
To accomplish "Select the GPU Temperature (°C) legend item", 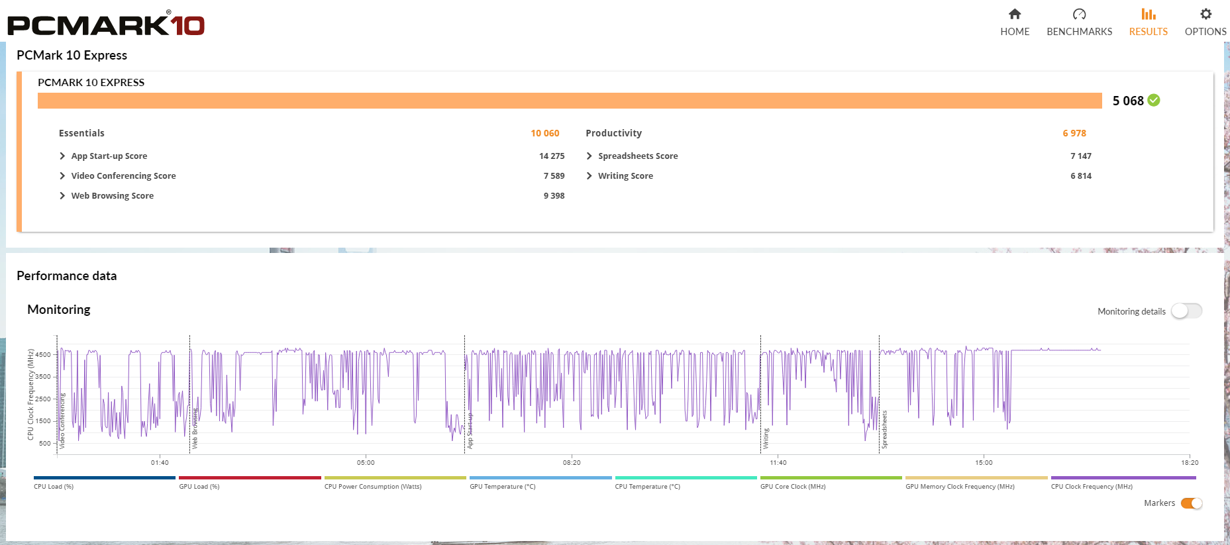I will tap(502, 487).
